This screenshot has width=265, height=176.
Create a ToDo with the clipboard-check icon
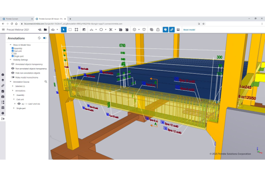tap(127, 30)
